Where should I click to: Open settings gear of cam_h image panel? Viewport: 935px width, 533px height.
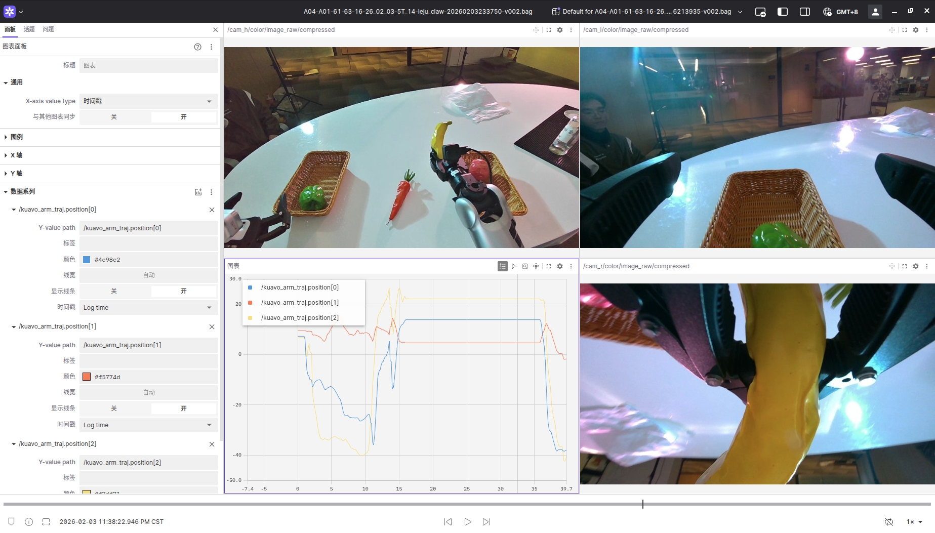click(x=560, y=30)
